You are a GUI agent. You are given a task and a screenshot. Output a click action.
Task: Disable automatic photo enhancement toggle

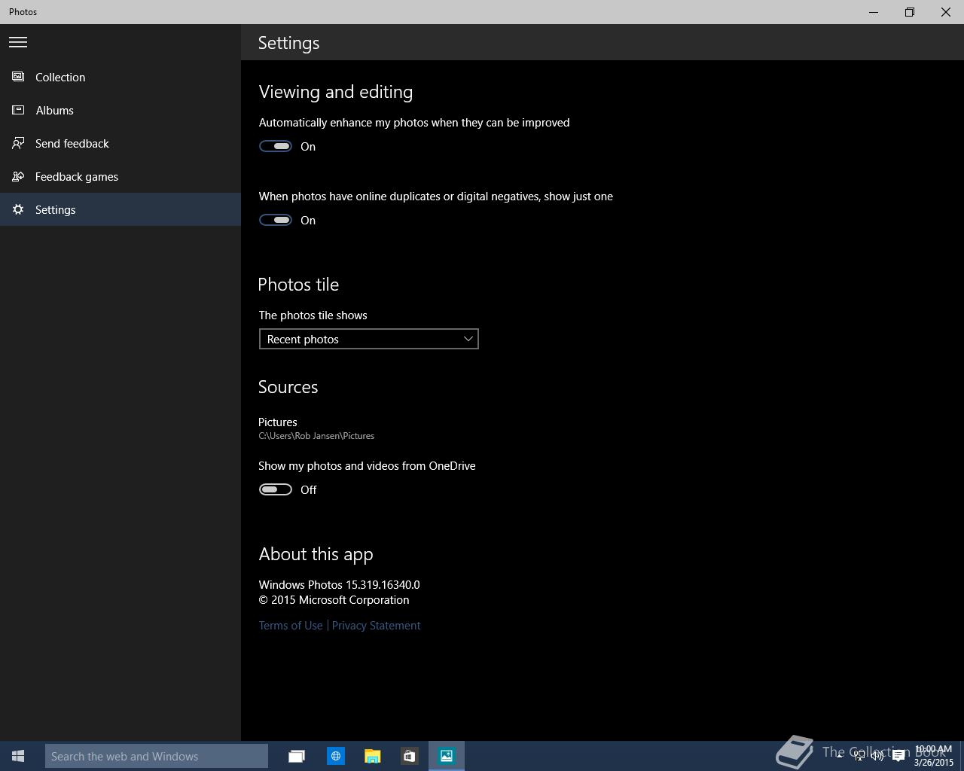(x=276, y=146)
